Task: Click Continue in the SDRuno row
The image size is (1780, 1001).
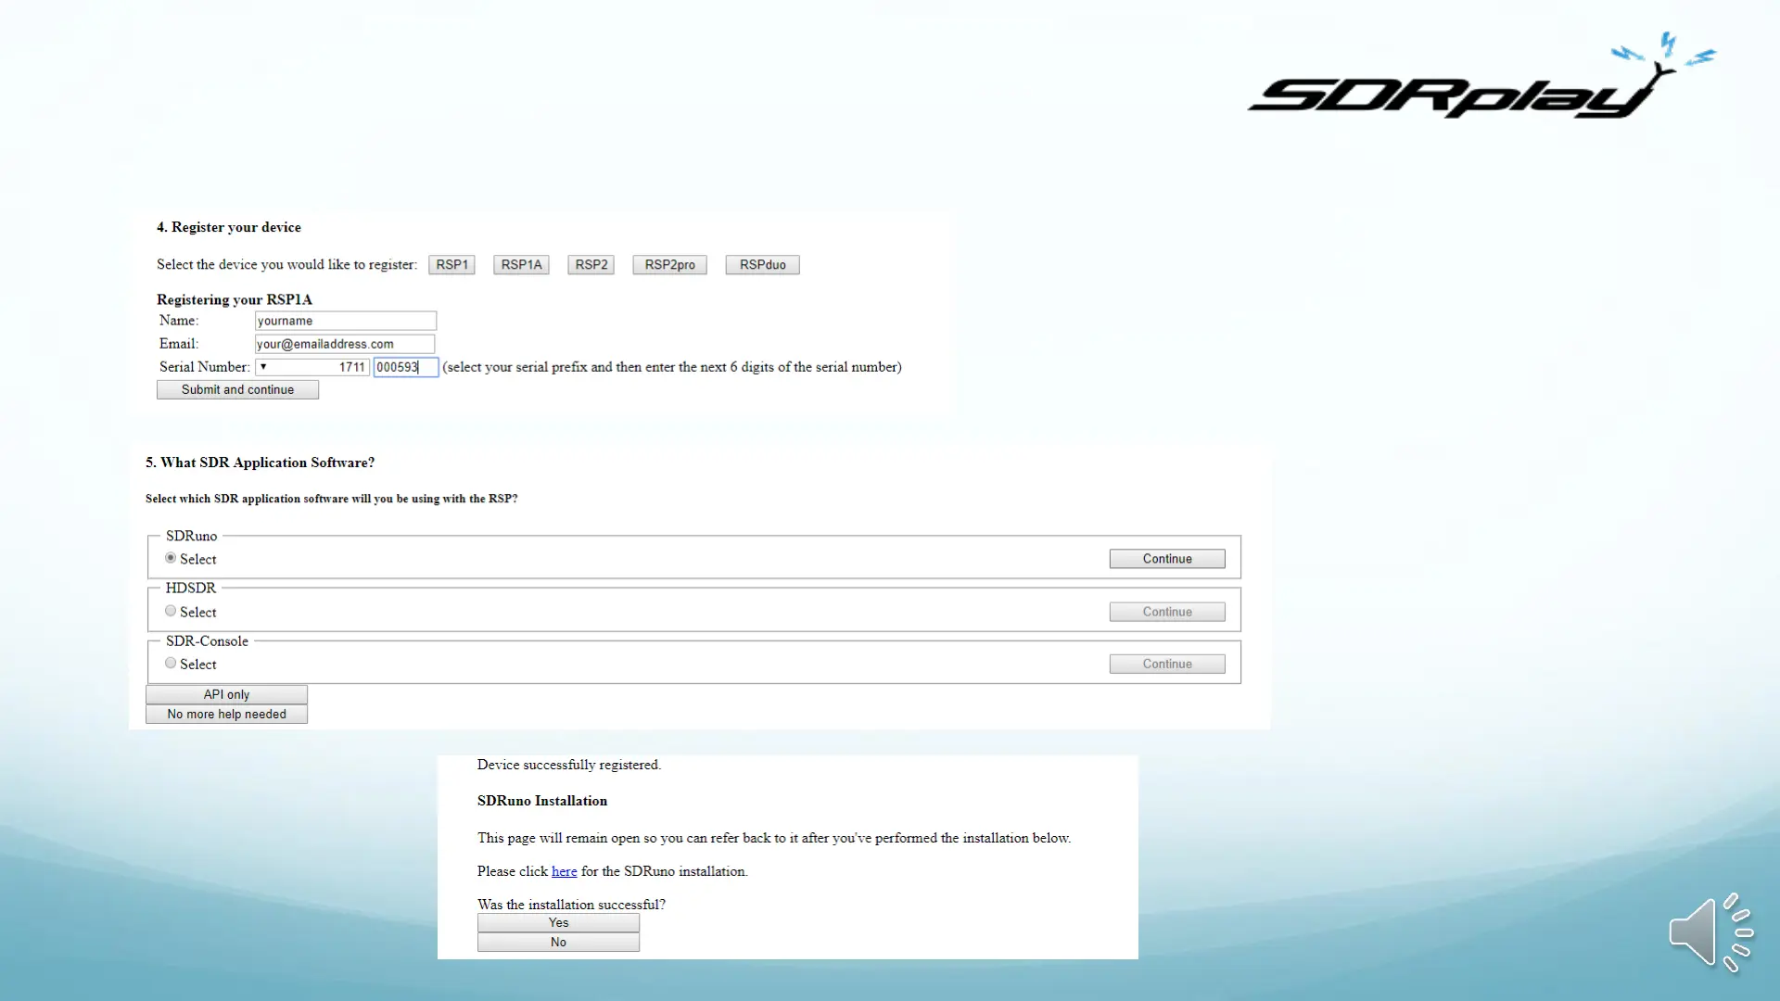Action: [x=1166, y=559]
